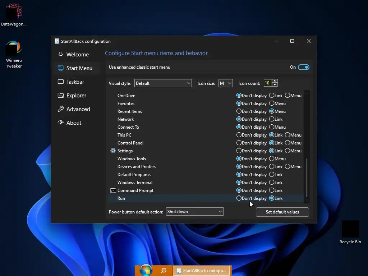Set Run to Don't display

coord(252,198)
